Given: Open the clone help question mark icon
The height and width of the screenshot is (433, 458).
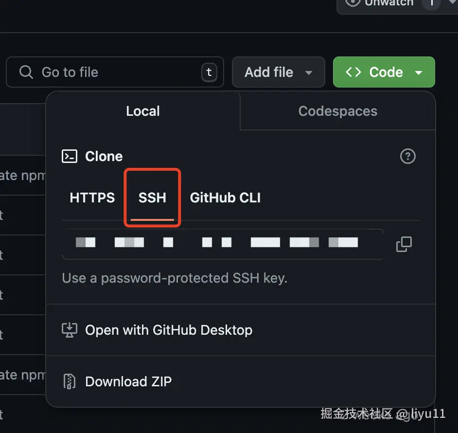Looking at the screenshot, I should tap(407, 156).
